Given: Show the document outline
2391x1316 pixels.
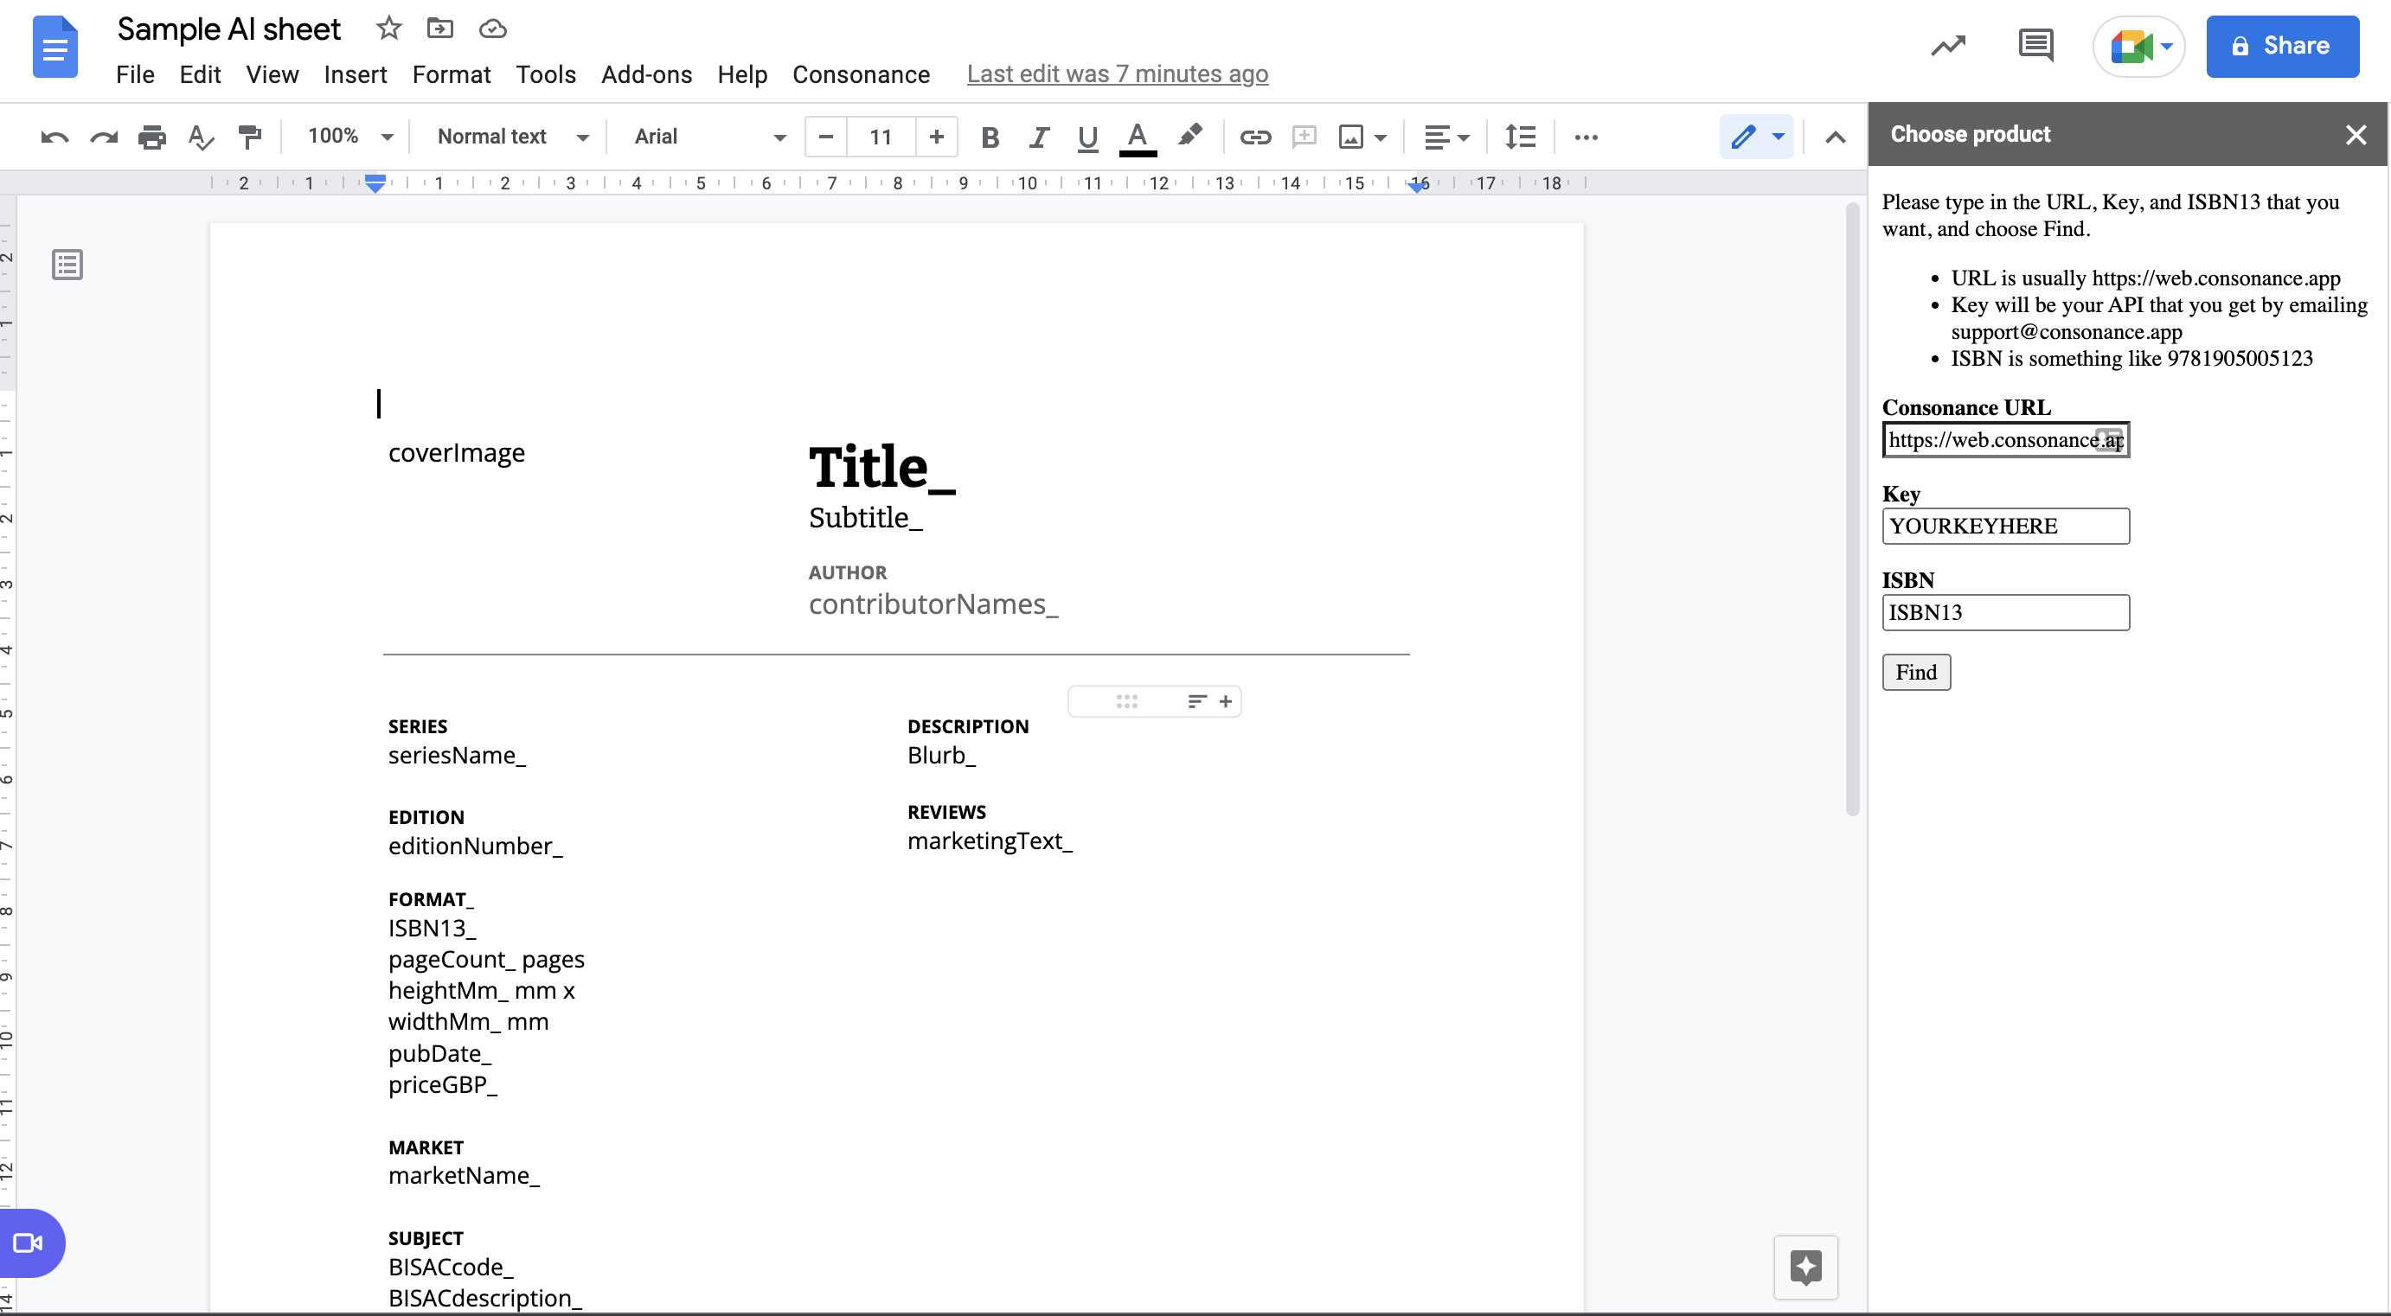Looking at the screenshot, I should tap(67, 265).
